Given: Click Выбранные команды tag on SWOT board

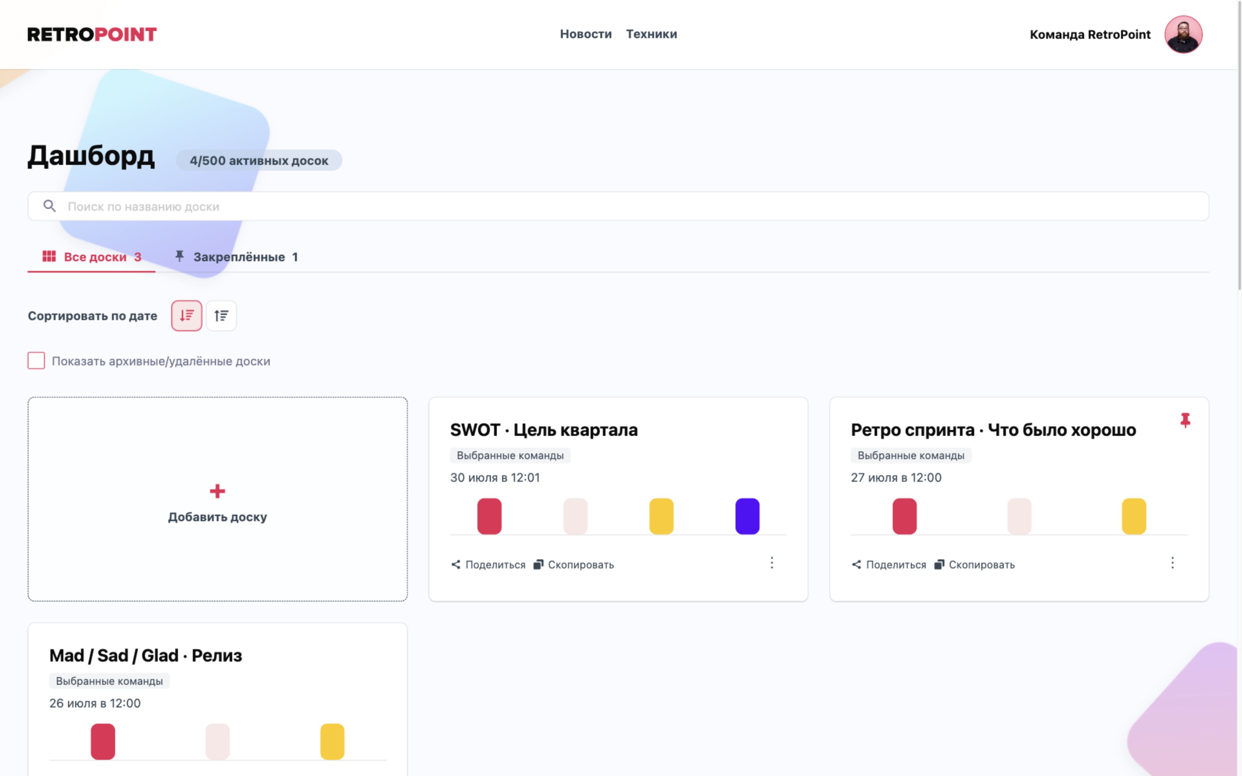Looking at the screenshot, I should coord(510,455).
